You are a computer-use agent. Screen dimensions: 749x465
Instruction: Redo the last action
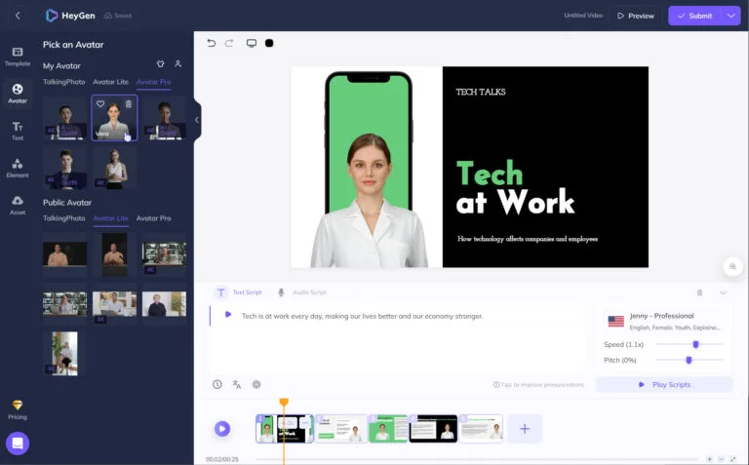(229, 43)
